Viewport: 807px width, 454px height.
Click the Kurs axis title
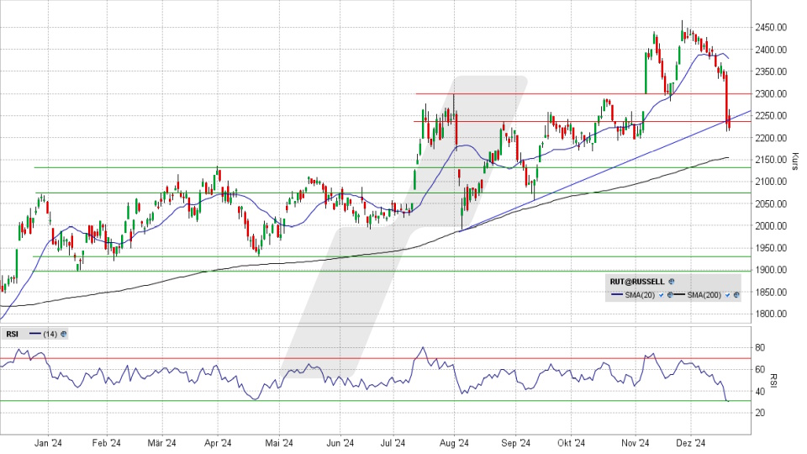(795, 161)
